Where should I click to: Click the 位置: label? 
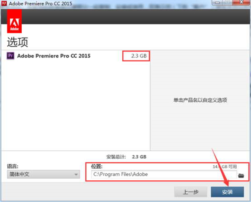click(97, 167)
